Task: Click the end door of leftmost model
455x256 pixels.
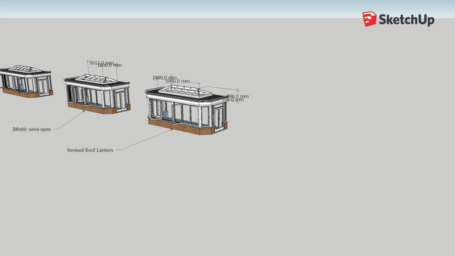Action: [44, 85]
